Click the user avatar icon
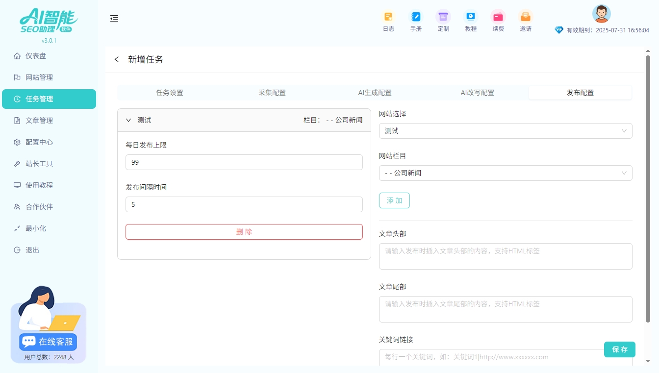Image resolution: width=659 pixels, height=373 pixels. (x=601, y=14)
